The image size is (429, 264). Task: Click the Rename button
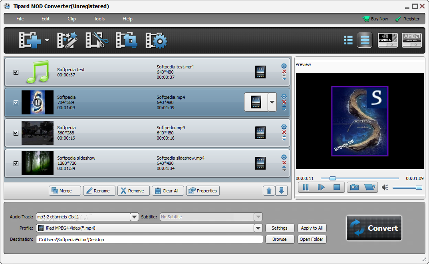coord(99,191)
